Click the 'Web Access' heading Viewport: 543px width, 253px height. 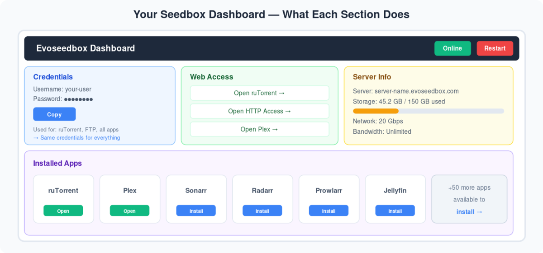point(212,77)
